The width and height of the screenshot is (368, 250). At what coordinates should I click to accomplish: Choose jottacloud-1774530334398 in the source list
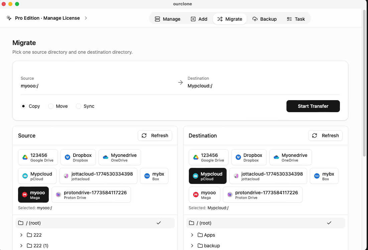click(x=98, y=176)
